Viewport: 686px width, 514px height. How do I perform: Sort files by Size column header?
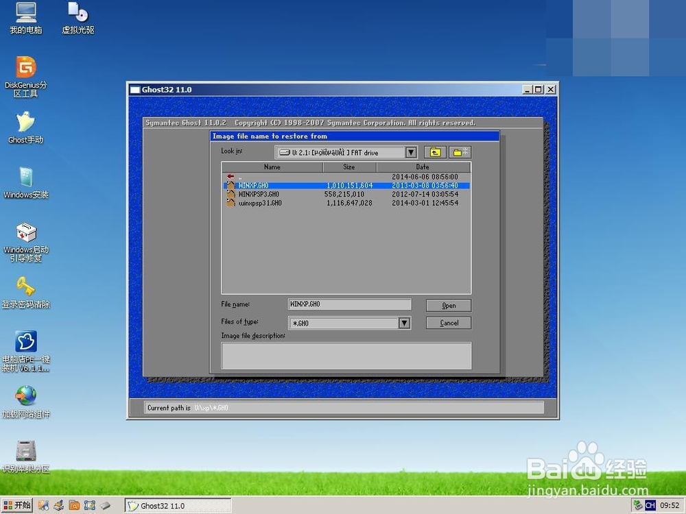(349, 167)
